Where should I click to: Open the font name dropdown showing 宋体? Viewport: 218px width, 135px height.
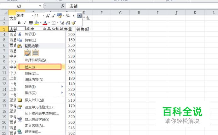32,16
